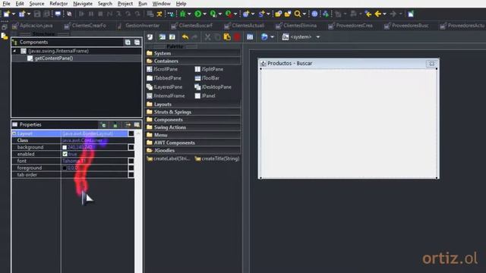The image size is (486, 273).
Task: Click the green Run launch icon
Action: coord(197,14)
